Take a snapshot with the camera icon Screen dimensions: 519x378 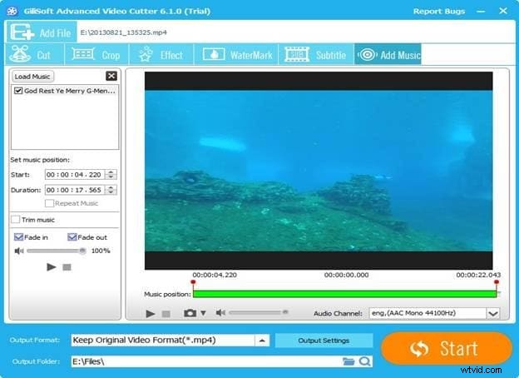pyautogui.click(x=190, y=313)
